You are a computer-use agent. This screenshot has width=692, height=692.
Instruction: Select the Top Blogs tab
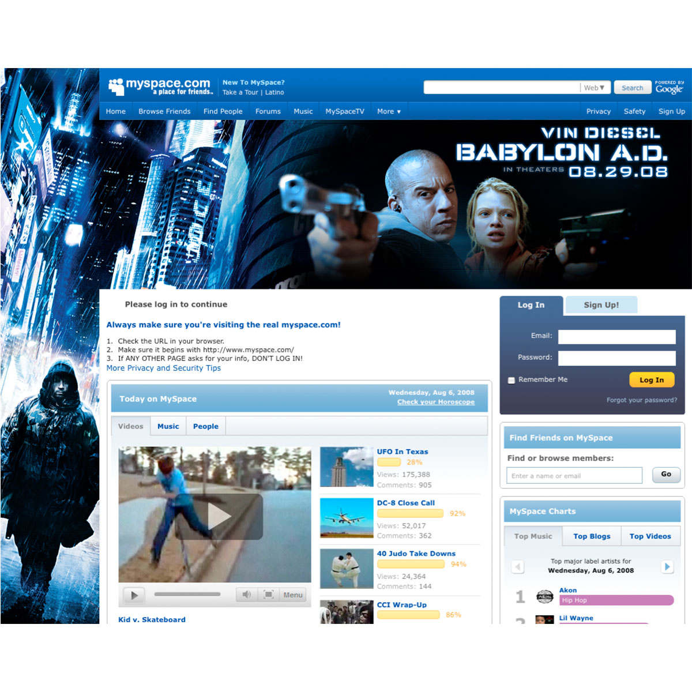pos(592,536)
